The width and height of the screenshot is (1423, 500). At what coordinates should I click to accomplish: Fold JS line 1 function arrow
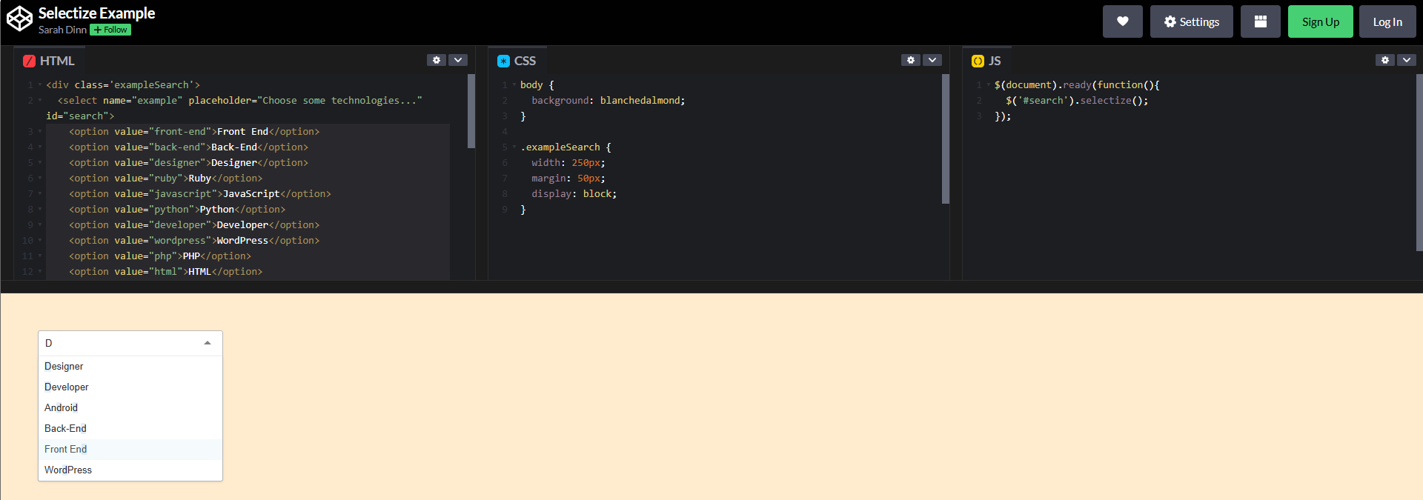989,85
